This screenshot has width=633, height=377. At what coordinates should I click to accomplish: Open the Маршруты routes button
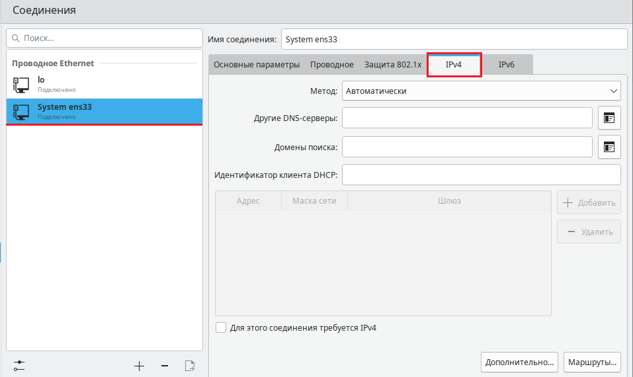pyautogui.click(x=592, y=362)
